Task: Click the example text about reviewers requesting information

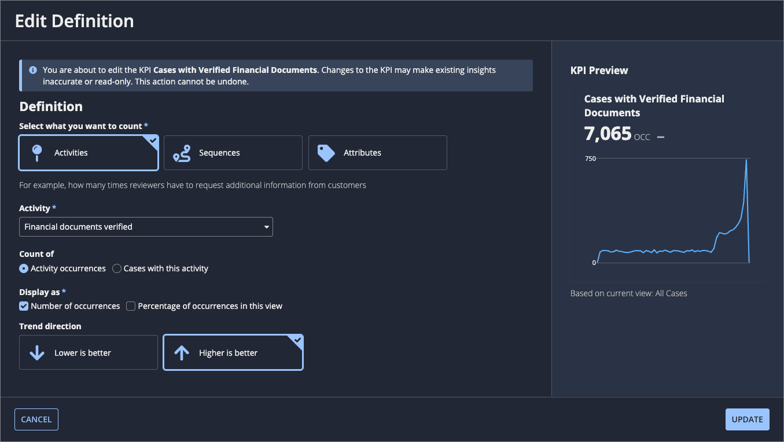Action: point(193,185)
